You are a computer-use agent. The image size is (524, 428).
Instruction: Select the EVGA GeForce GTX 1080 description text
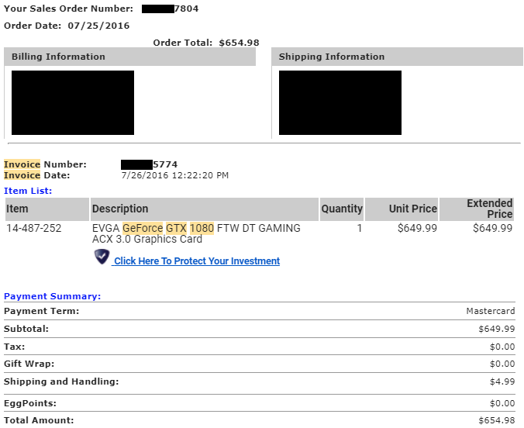pyautogui.click(x=196, y=233)
